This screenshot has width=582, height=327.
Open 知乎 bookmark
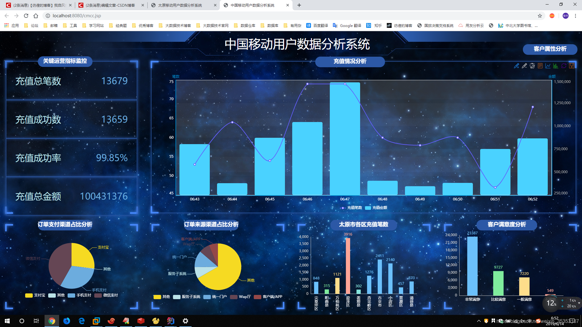(374, 26)
